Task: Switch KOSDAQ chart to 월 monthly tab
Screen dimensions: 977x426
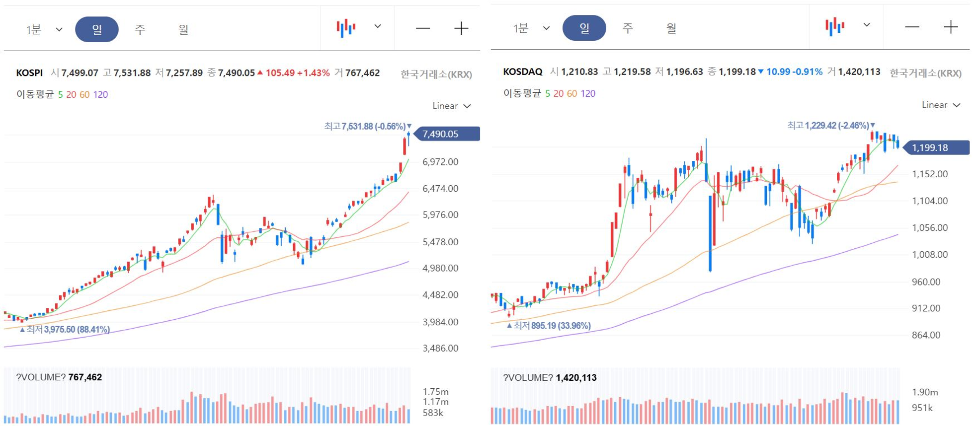Action: [671, 28]
